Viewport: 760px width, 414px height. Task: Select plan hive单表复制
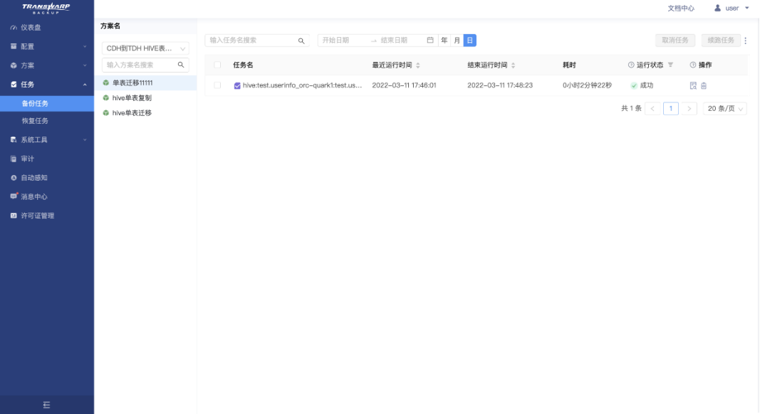(145, 98)
